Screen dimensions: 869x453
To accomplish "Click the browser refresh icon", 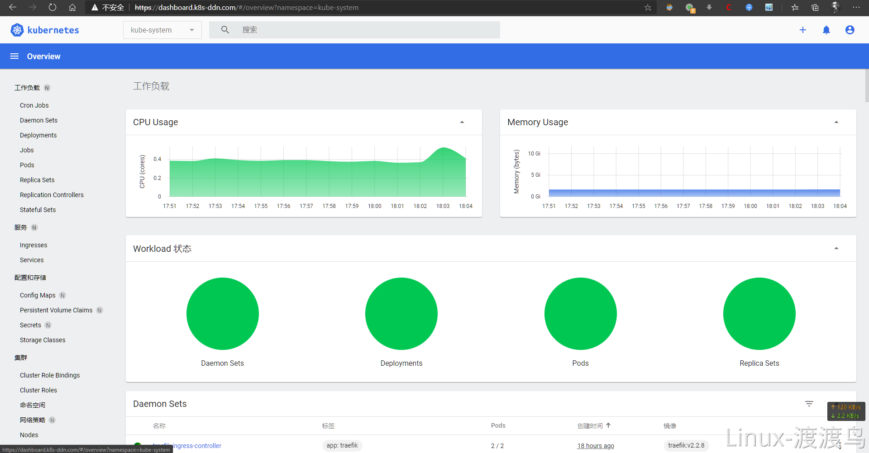I will coord(53,7).
